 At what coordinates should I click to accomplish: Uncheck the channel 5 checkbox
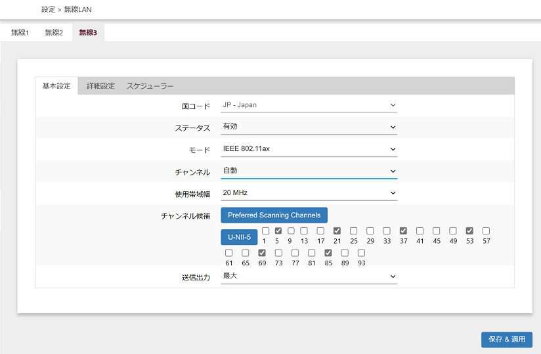tap(278, 231)
